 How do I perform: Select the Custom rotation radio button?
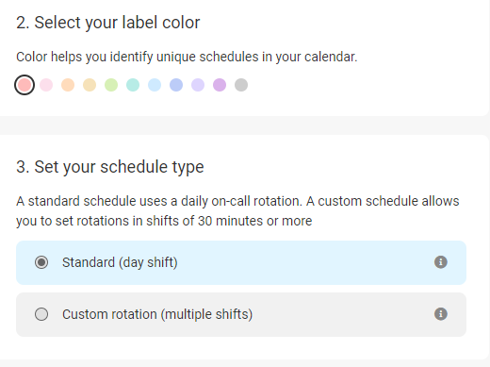pyautogui.click(x=41, y=314)
